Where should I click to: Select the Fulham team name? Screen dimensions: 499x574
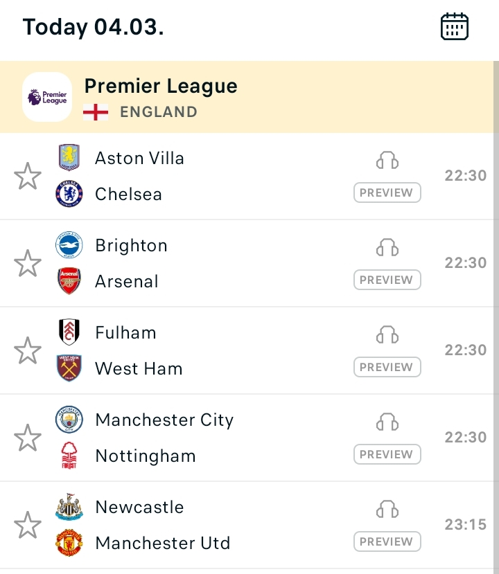(x=125, y=333)
